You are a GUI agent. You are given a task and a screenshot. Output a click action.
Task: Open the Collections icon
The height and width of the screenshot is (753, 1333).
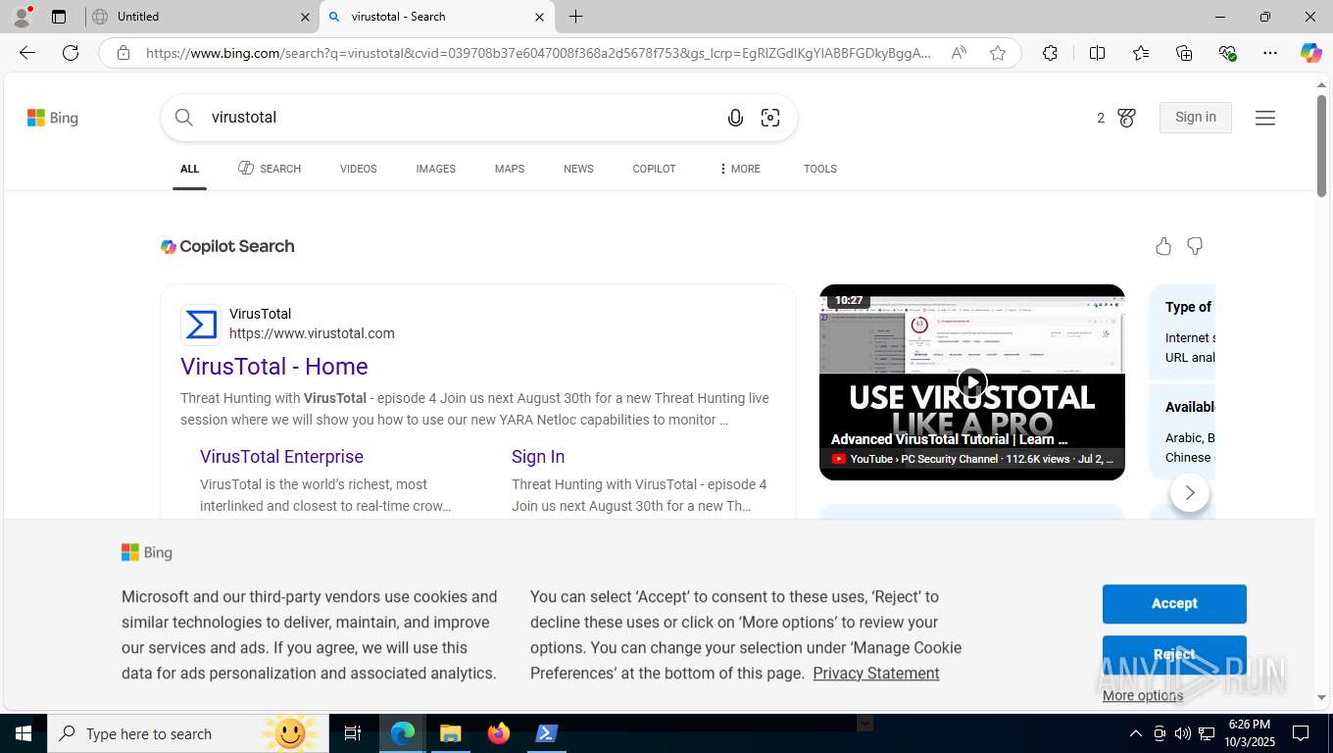click(1184, 53)
